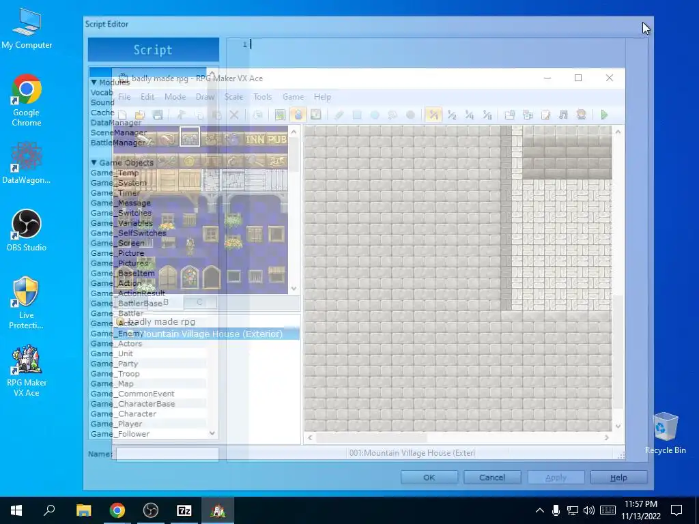The image size is (699, 524).
Task: Set map scale to 1/2
Action: coord(452,115)
